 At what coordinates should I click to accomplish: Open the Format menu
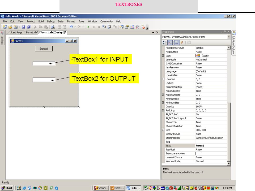[x=71, y=21]
